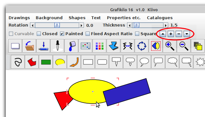Select the green rectangle shape tool
The height and width of the screenshot is (117, 205).
tap(46, 62)
